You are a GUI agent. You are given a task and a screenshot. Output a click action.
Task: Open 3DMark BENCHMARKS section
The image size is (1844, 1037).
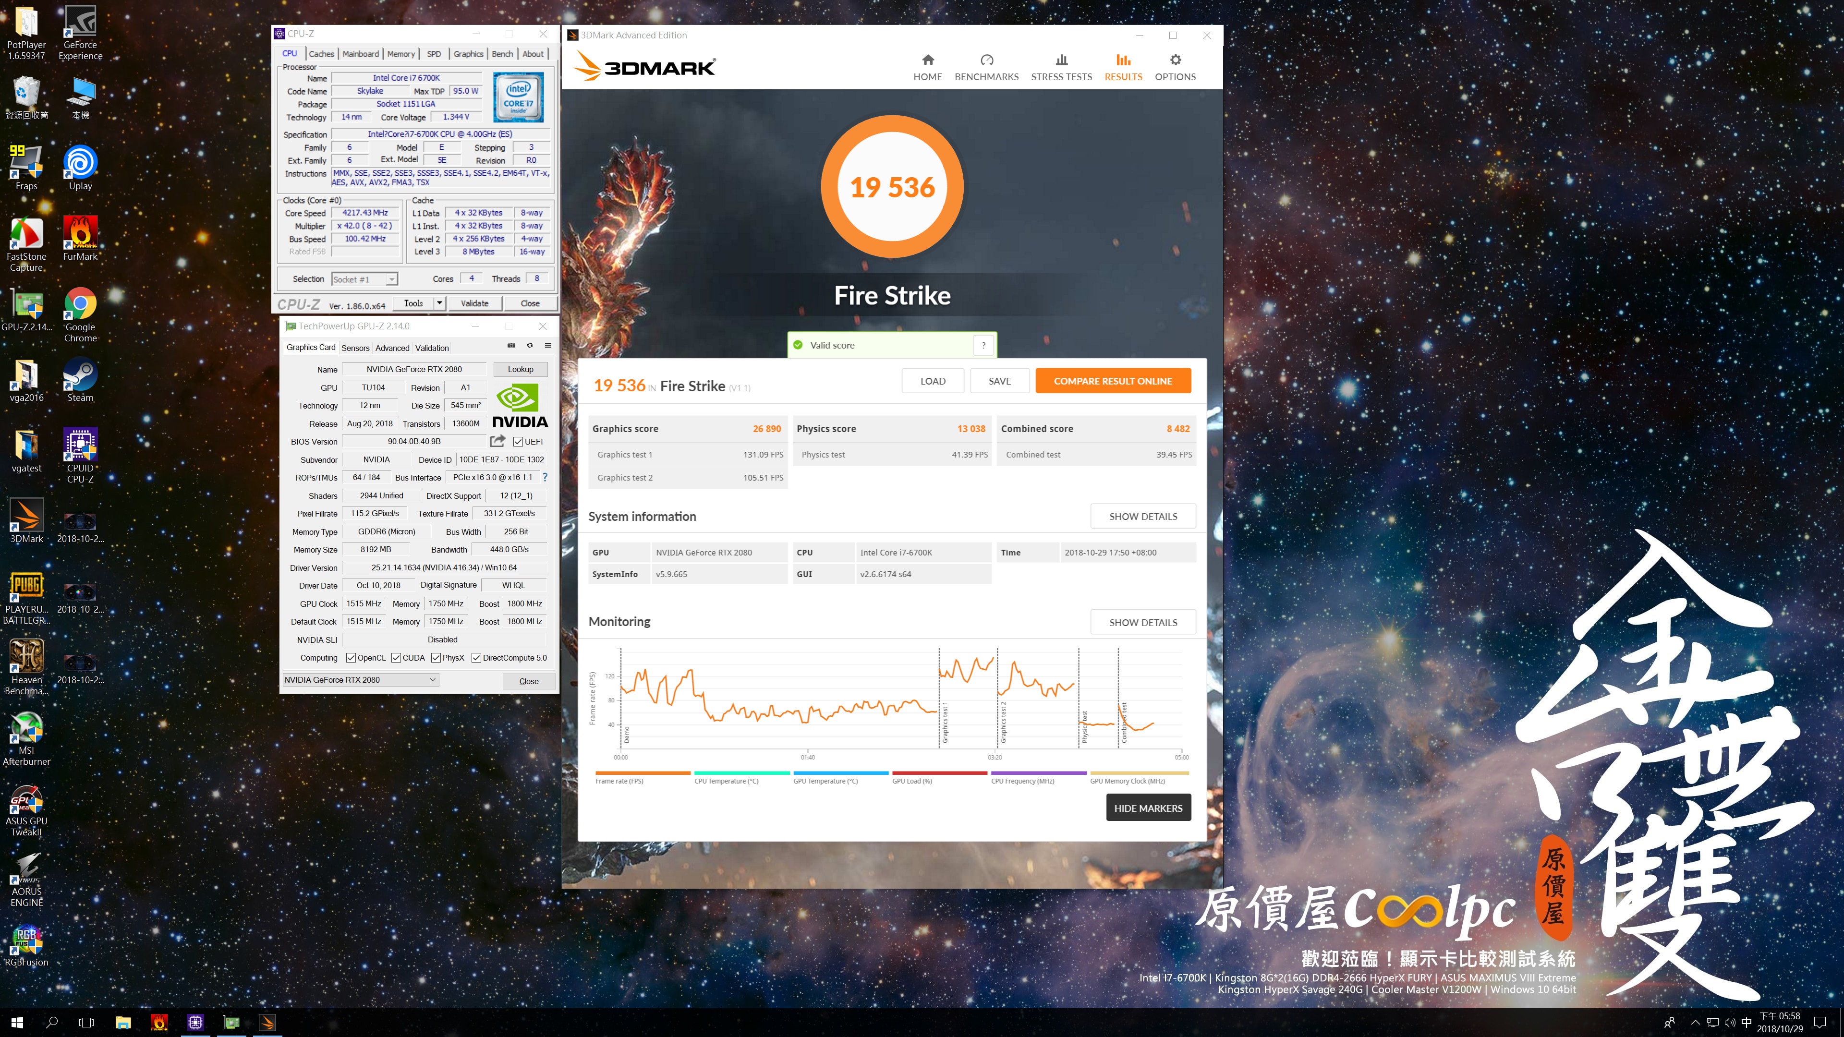[x=986, y=67]
